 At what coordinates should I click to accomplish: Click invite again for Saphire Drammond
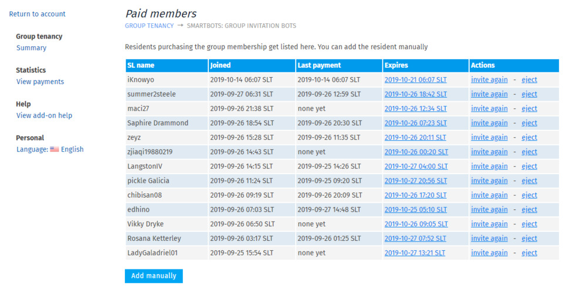point(489,123)
